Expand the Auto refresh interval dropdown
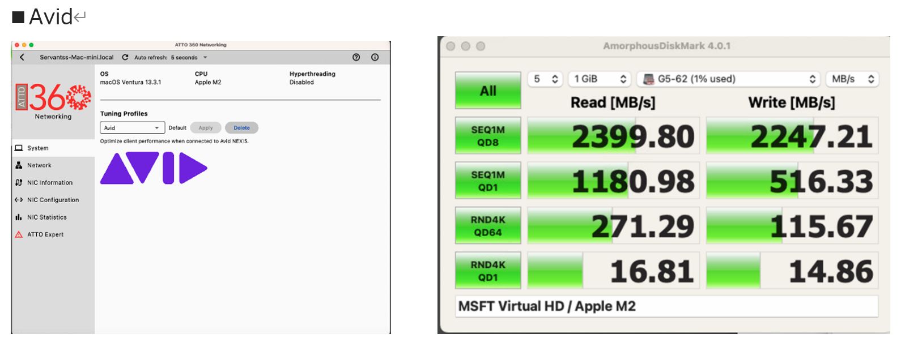The width and height of the screenshot is (905, 351). click(x=205, y=57)
